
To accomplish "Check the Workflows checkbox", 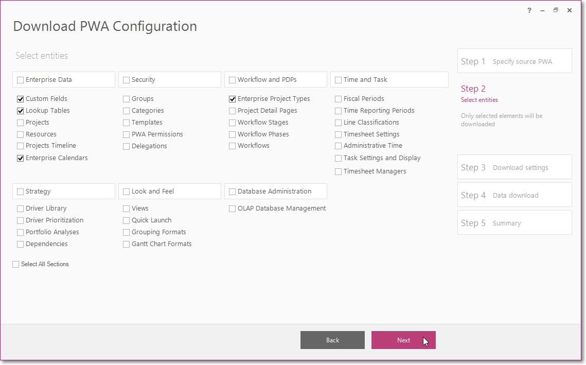I will 232,146.
